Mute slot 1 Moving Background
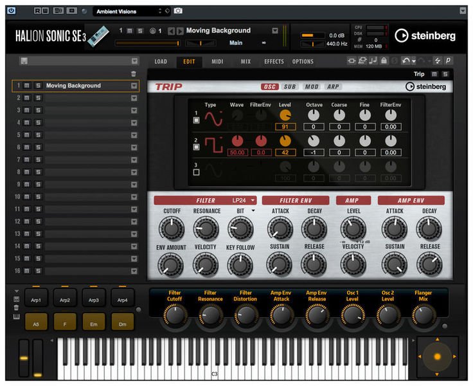Viewport: 473px width, 386px height. (27, 86)
